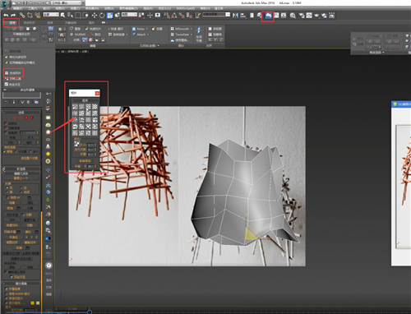
Task: Toggle the highlighted ribbon icon in the toolbar
Action: tap(268, 16)
